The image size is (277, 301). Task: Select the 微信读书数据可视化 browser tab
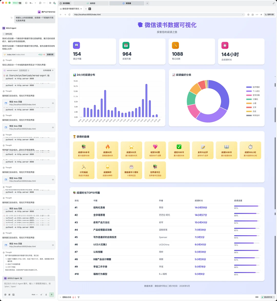[x=71, y=9]
